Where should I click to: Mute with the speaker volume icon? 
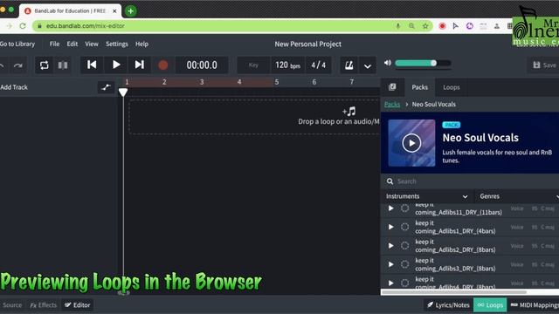pos(388,63)
